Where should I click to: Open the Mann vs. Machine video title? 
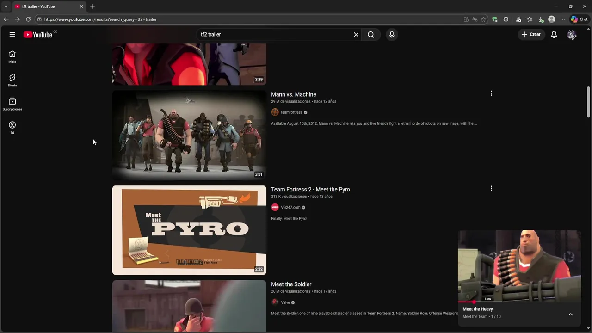pos(294,94)
